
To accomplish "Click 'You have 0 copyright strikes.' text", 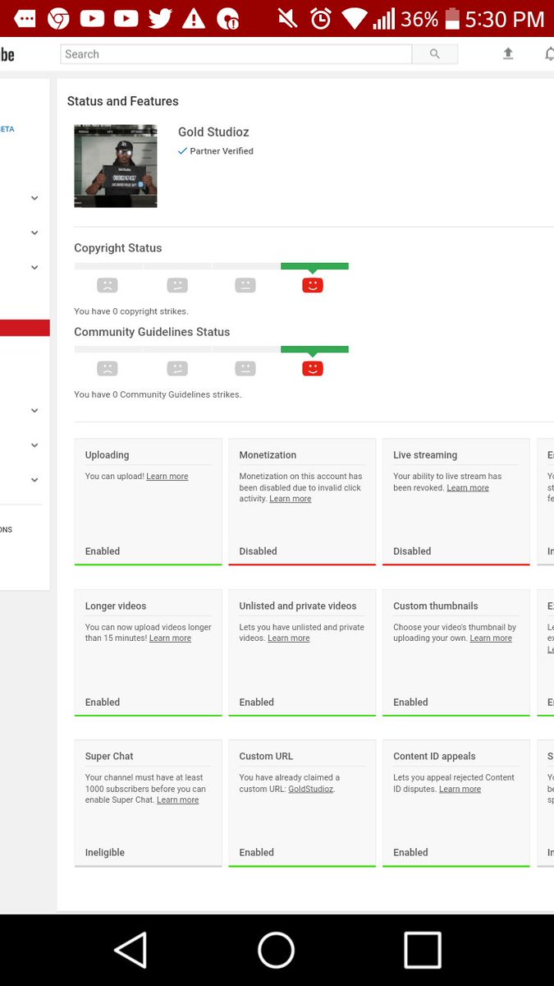I will pos(131,311).
